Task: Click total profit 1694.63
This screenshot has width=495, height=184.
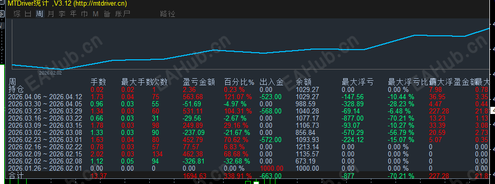Action: [x=195, y=175]
